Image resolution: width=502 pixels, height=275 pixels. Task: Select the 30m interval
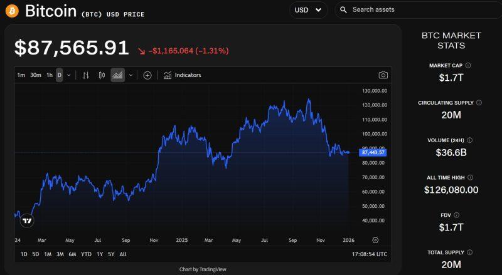point(36,75)
